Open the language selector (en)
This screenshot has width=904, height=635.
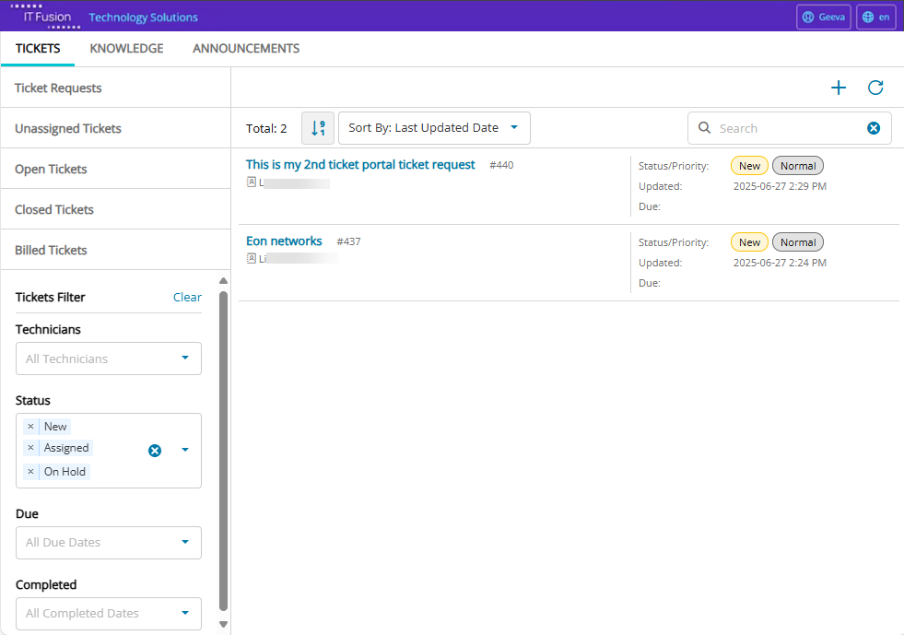tap(875, 17)
